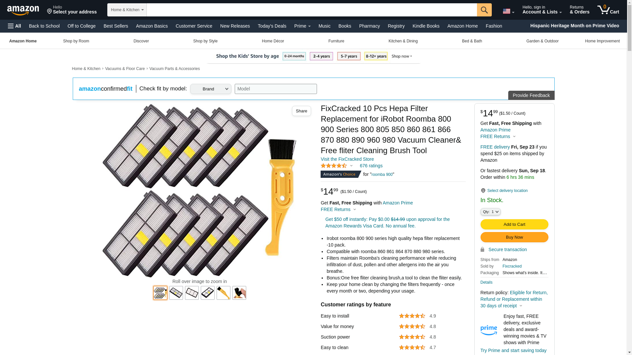Select the Kitchen & Dining tab
632x355 pixels.
[403, 41]
